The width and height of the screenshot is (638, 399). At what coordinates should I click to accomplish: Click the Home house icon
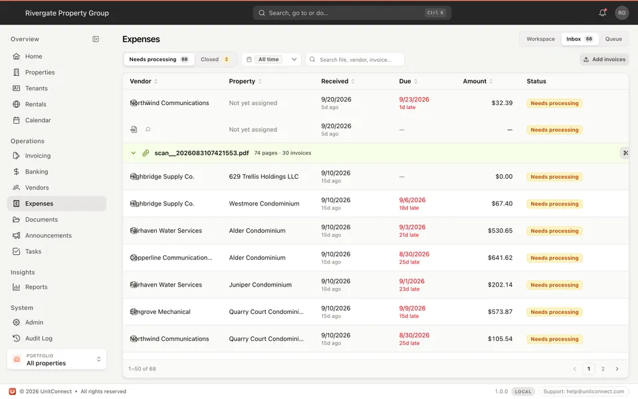16,56
